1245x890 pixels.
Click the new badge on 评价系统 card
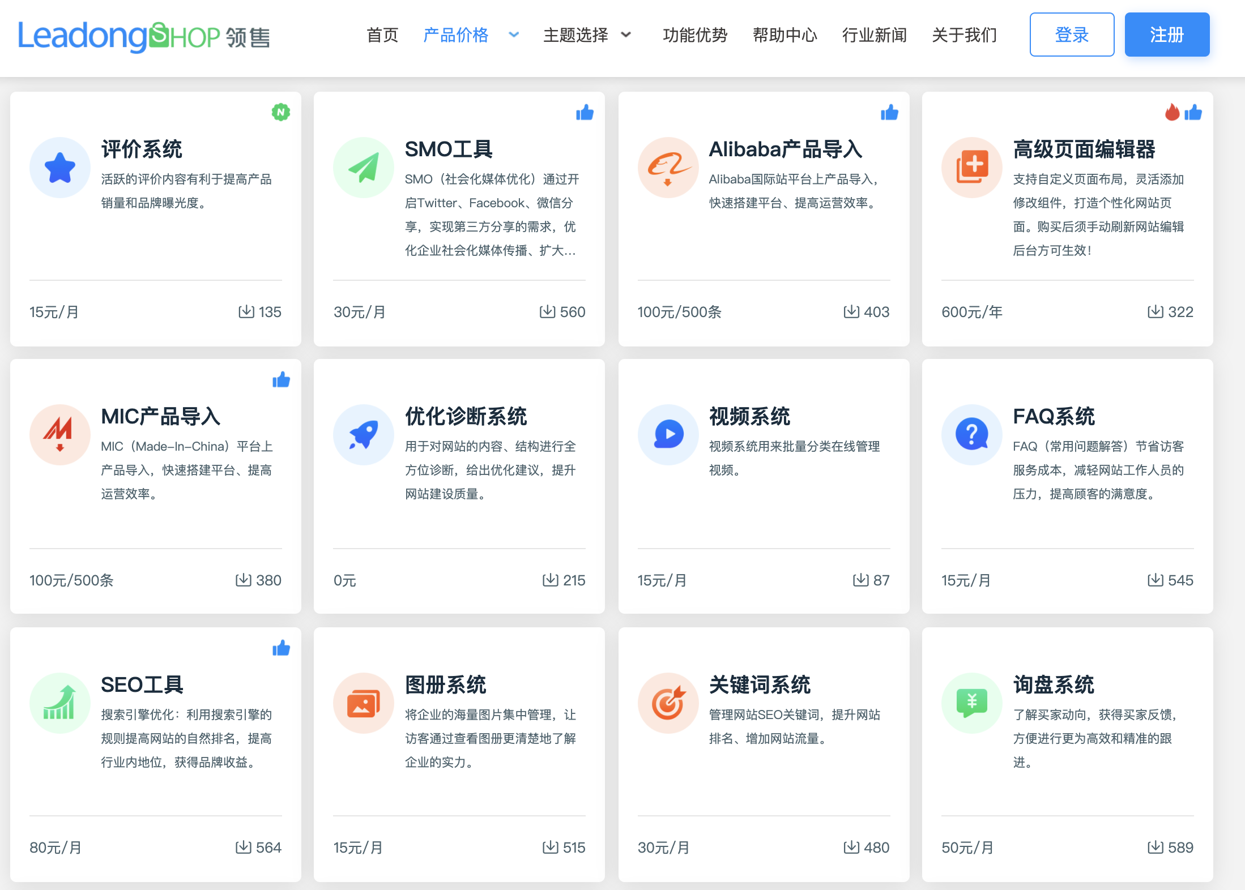(x=282, y=112)
